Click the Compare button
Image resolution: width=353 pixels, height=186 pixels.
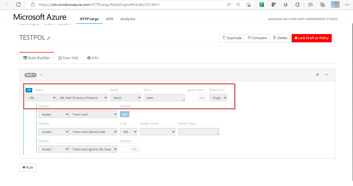257,38
